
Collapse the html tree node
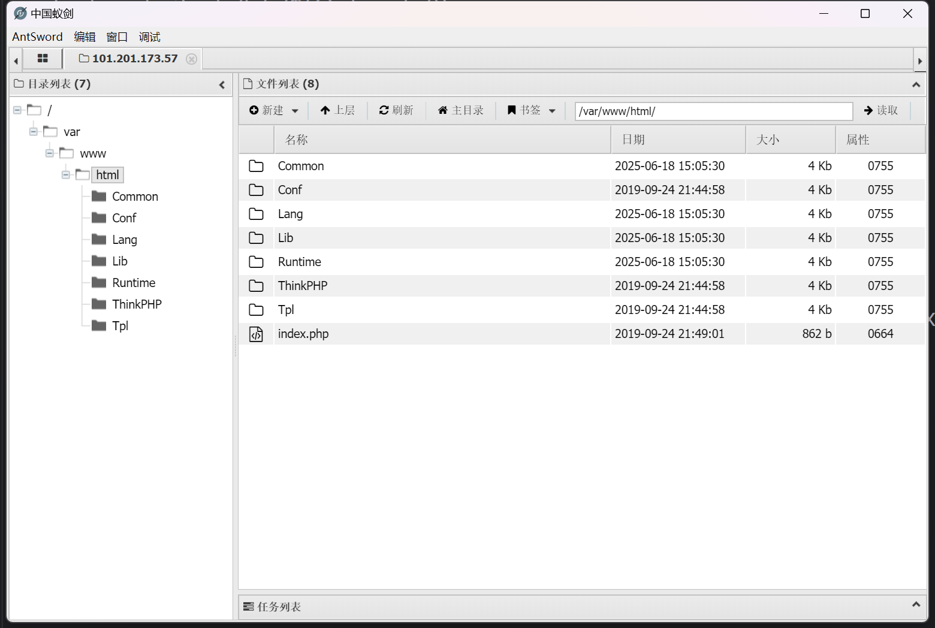pyautogui.click(x=66, y=175)
